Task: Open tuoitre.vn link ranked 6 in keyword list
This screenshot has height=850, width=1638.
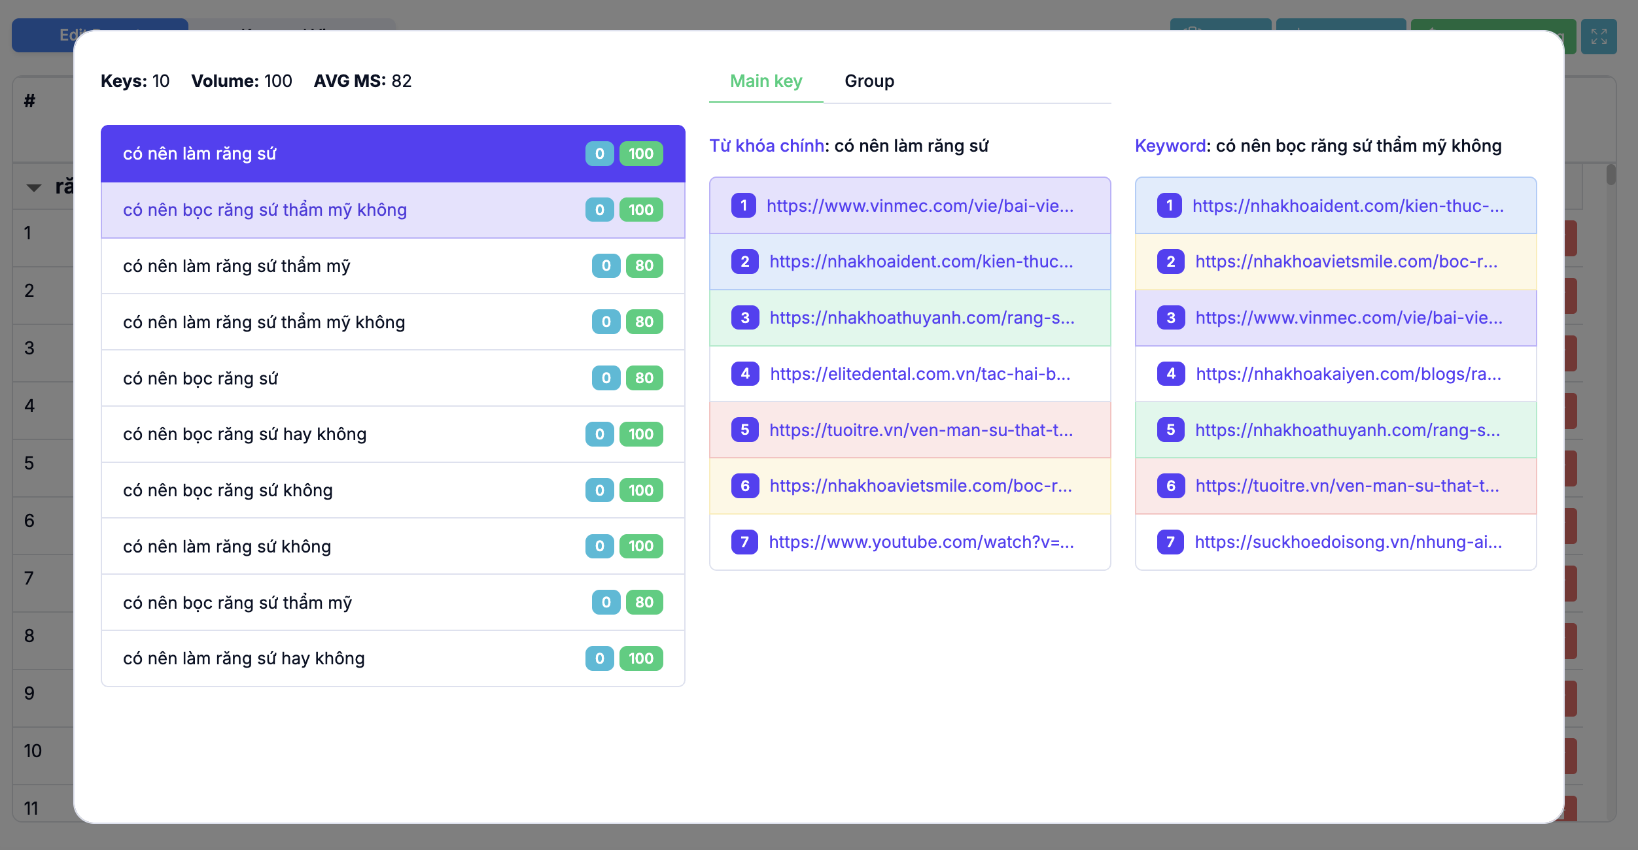Action: point(1347,486)
